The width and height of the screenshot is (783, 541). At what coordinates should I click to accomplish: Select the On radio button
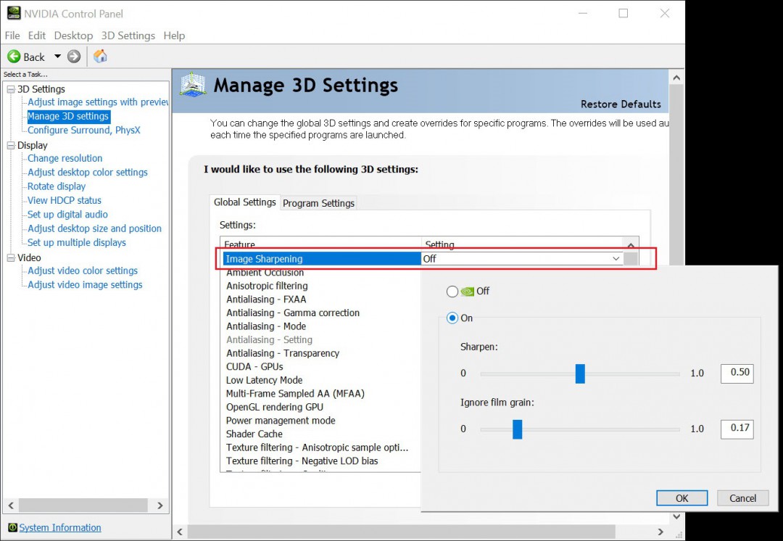coord(452,318)
